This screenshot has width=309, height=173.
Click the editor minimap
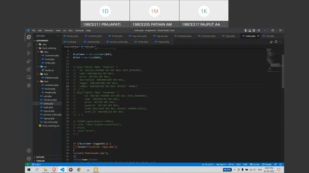274,60
